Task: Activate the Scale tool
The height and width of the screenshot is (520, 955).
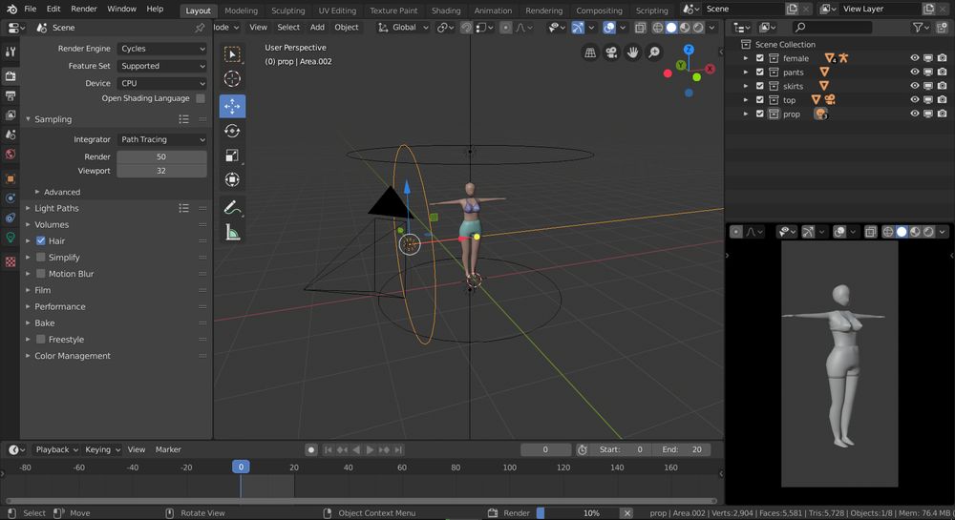Action: [x=232, y=156]
